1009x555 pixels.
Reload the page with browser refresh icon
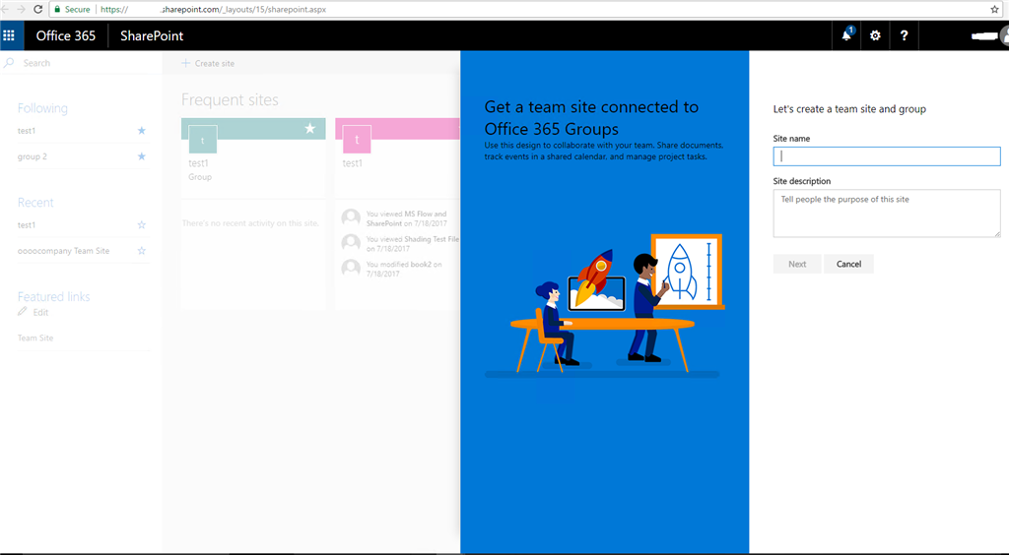tap(37, 9)
